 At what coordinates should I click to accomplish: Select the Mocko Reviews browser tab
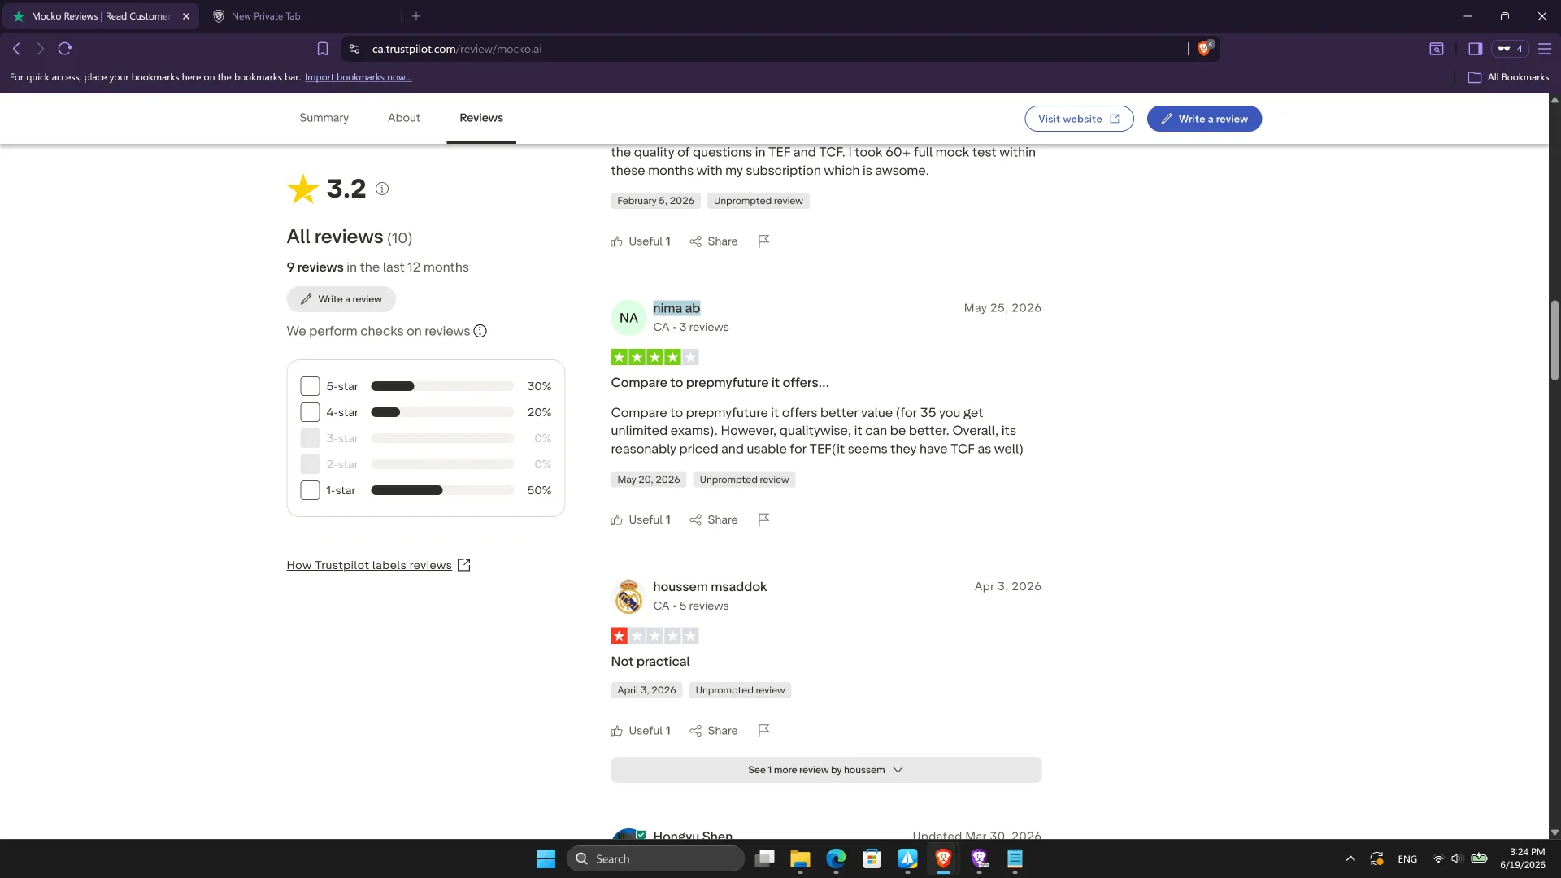[101, 16]
